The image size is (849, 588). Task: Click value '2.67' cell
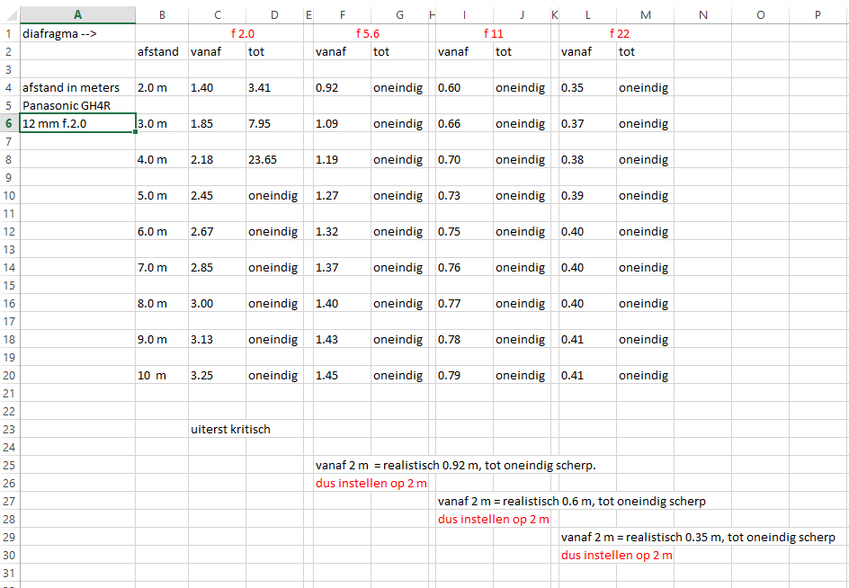click(x=217, y=231)
